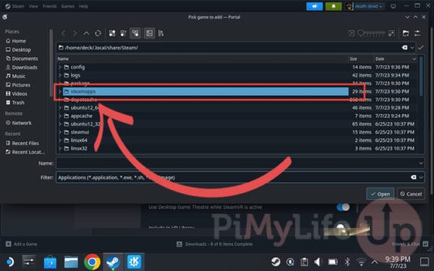This screenshot has width=434, height=271.
Task: Click Add a Game in Steam
Action: (22, 244)
